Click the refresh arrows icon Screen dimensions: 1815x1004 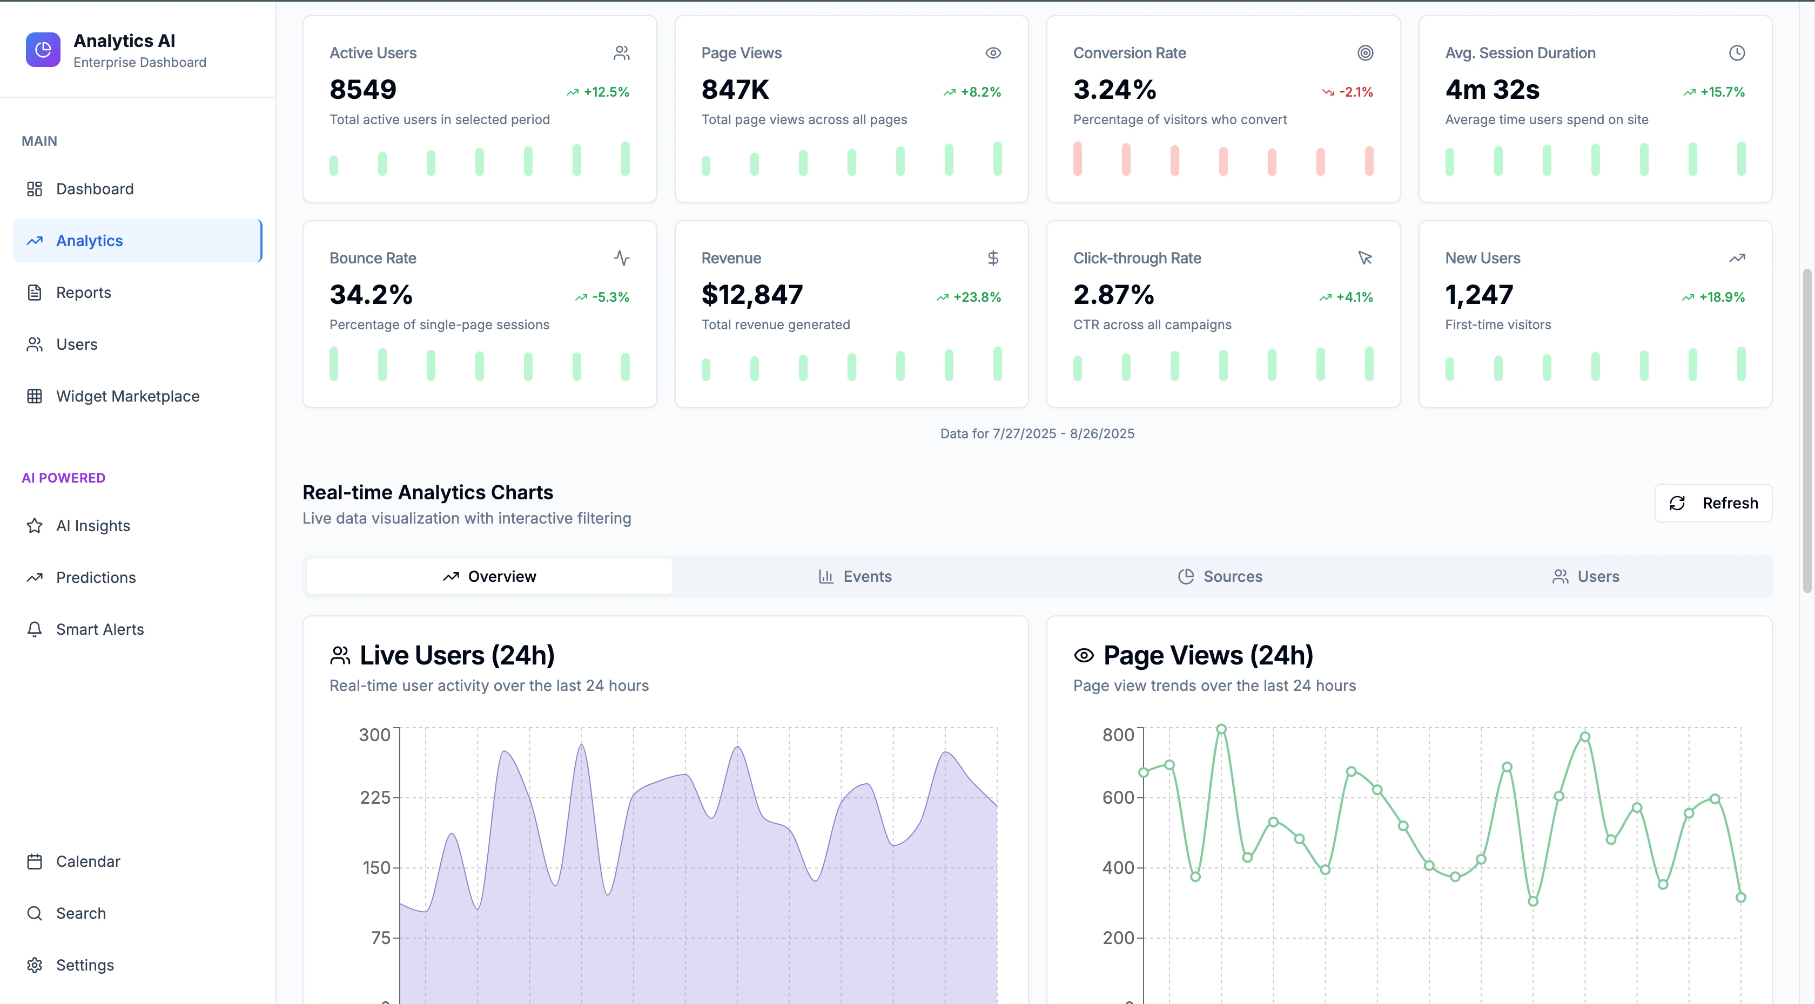pos(1677,503)
